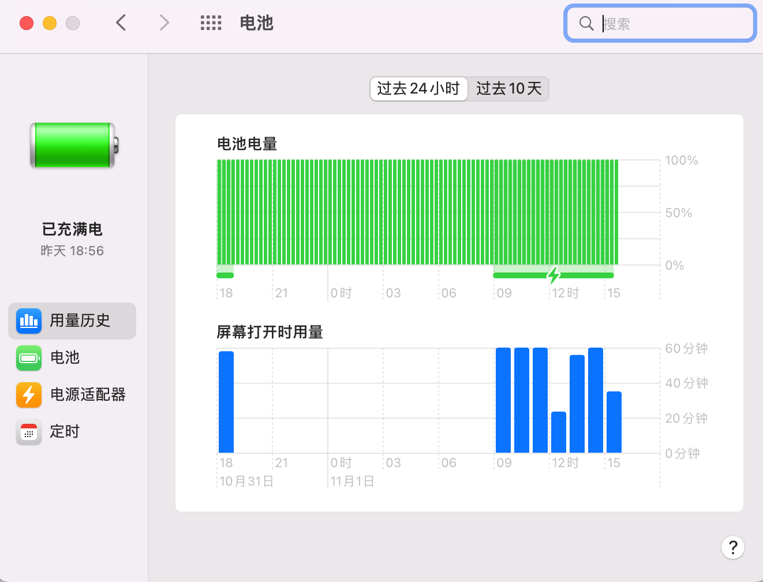The width and height of the screenshot is (763, 582).
Task: Click the 已充满电 status text
Action: point(72,229)
